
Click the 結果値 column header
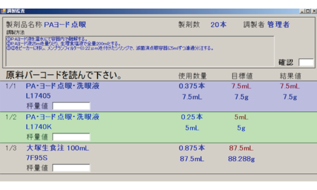click(290, 76)
